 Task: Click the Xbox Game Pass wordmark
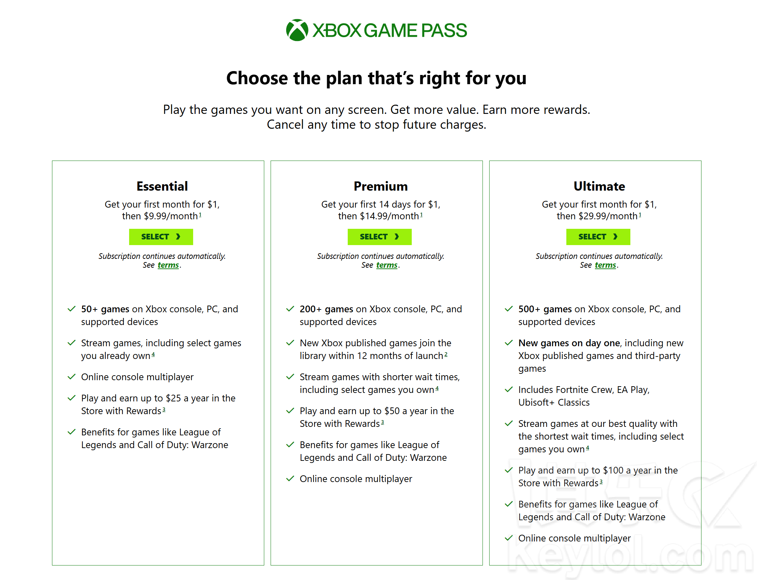[389, 30]
